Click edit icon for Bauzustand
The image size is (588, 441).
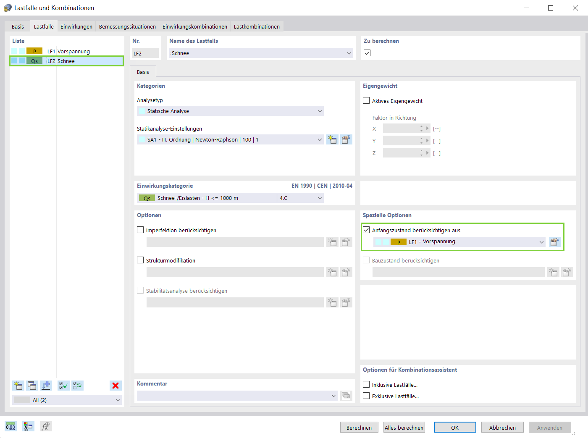pyautogui.click(x=567, y=272)
